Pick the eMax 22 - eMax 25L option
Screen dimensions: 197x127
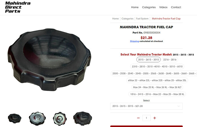coord(157,80)
